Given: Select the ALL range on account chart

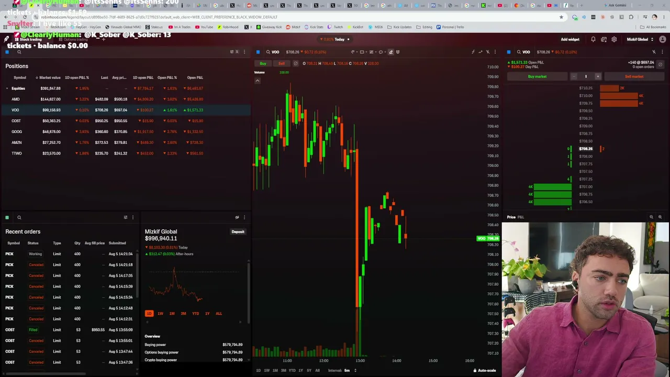Looking at the screenshot, I should click(219, 313).
